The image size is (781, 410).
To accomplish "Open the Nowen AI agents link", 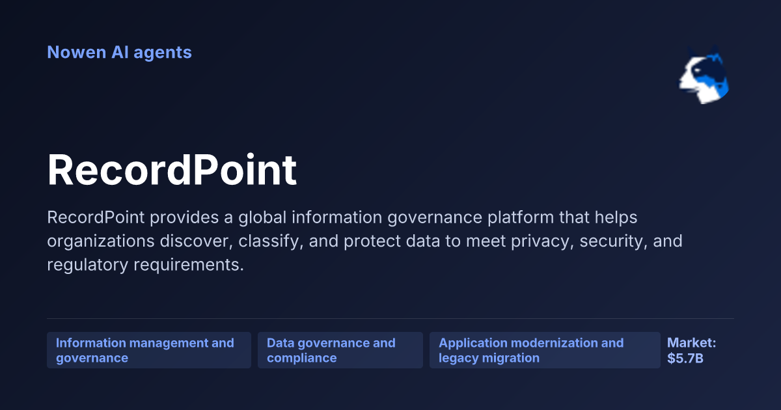I will pyautogui.click(x=119, y=52).
